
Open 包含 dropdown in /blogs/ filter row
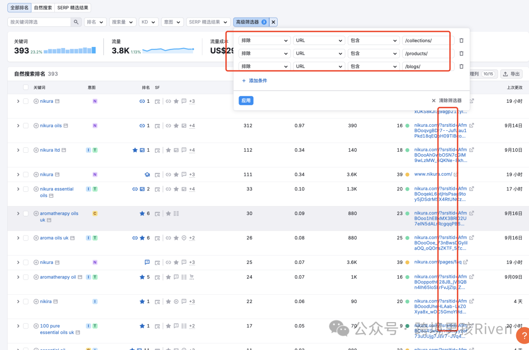coord(374,67)
